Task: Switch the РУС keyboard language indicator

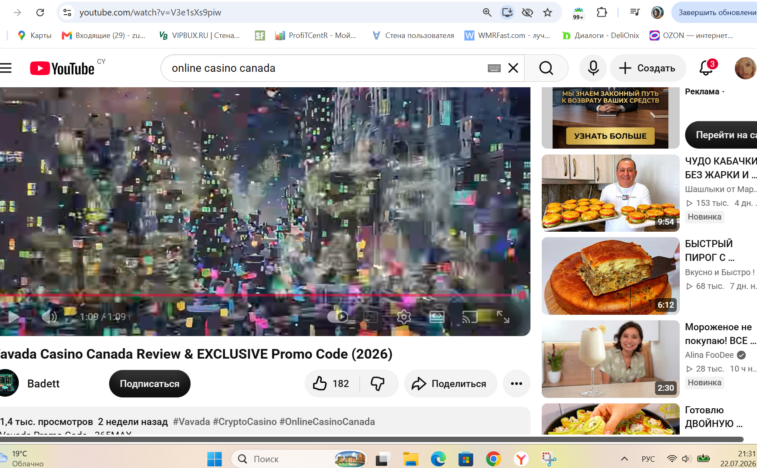Action: pos(648,459)
